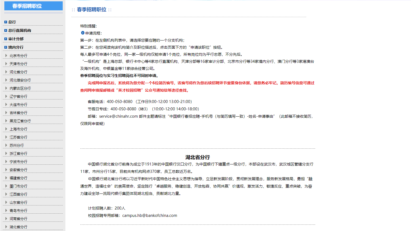Click the 特别提醒 label
411x231 pixels.
88,26
